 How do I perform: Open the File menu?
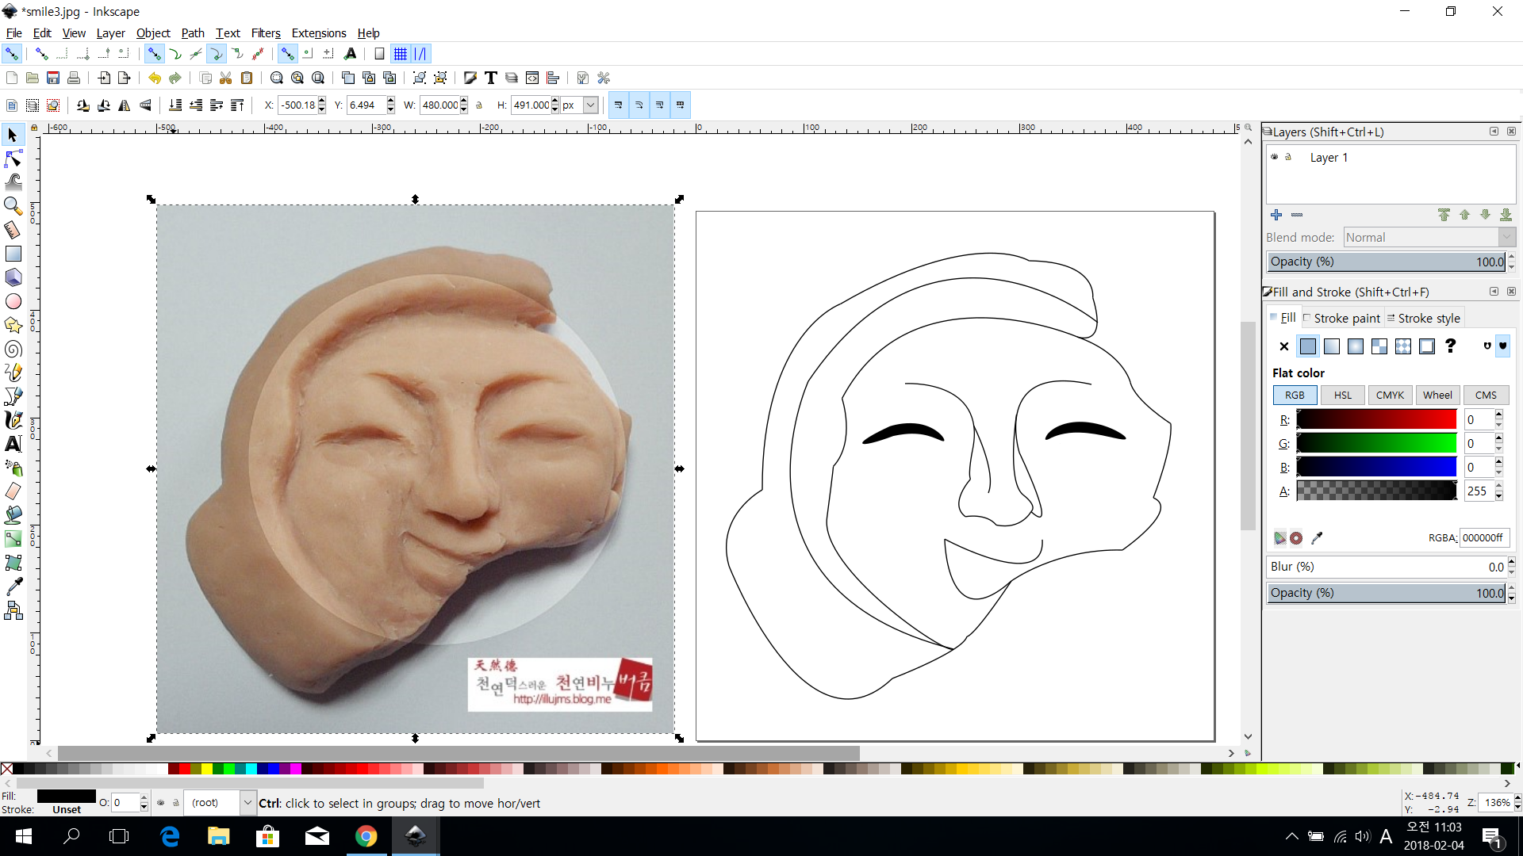click(x=13, y=33)
